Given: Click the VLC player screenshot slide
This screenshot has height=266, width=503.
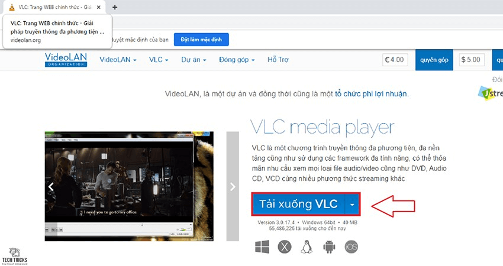Looking at the screenshot, I should (129, 186).
